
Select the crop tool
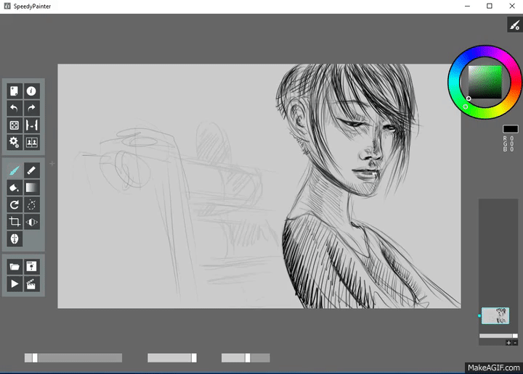[15, 222]
